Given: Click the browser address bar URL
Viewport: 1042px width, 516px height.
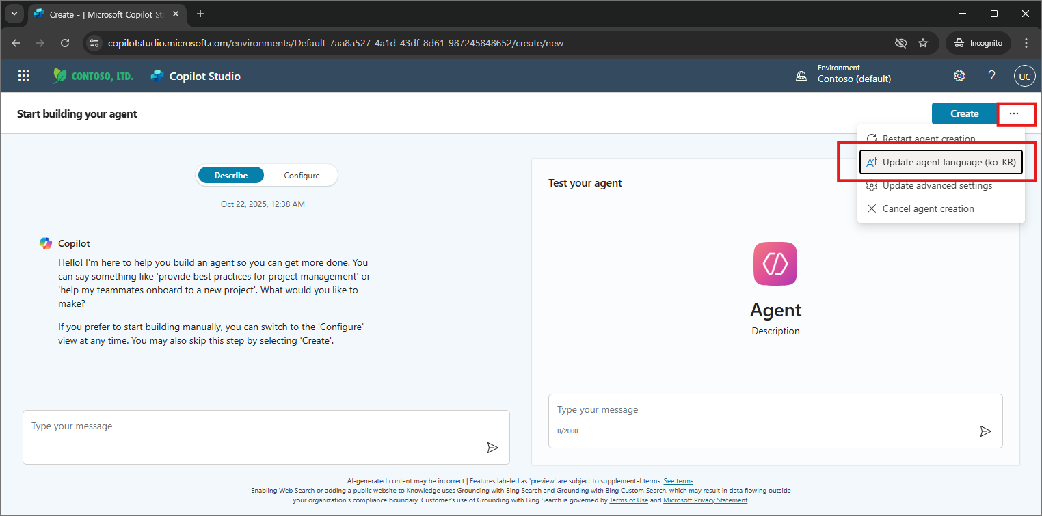Looking at the screenshot, I should coord(336,43).
